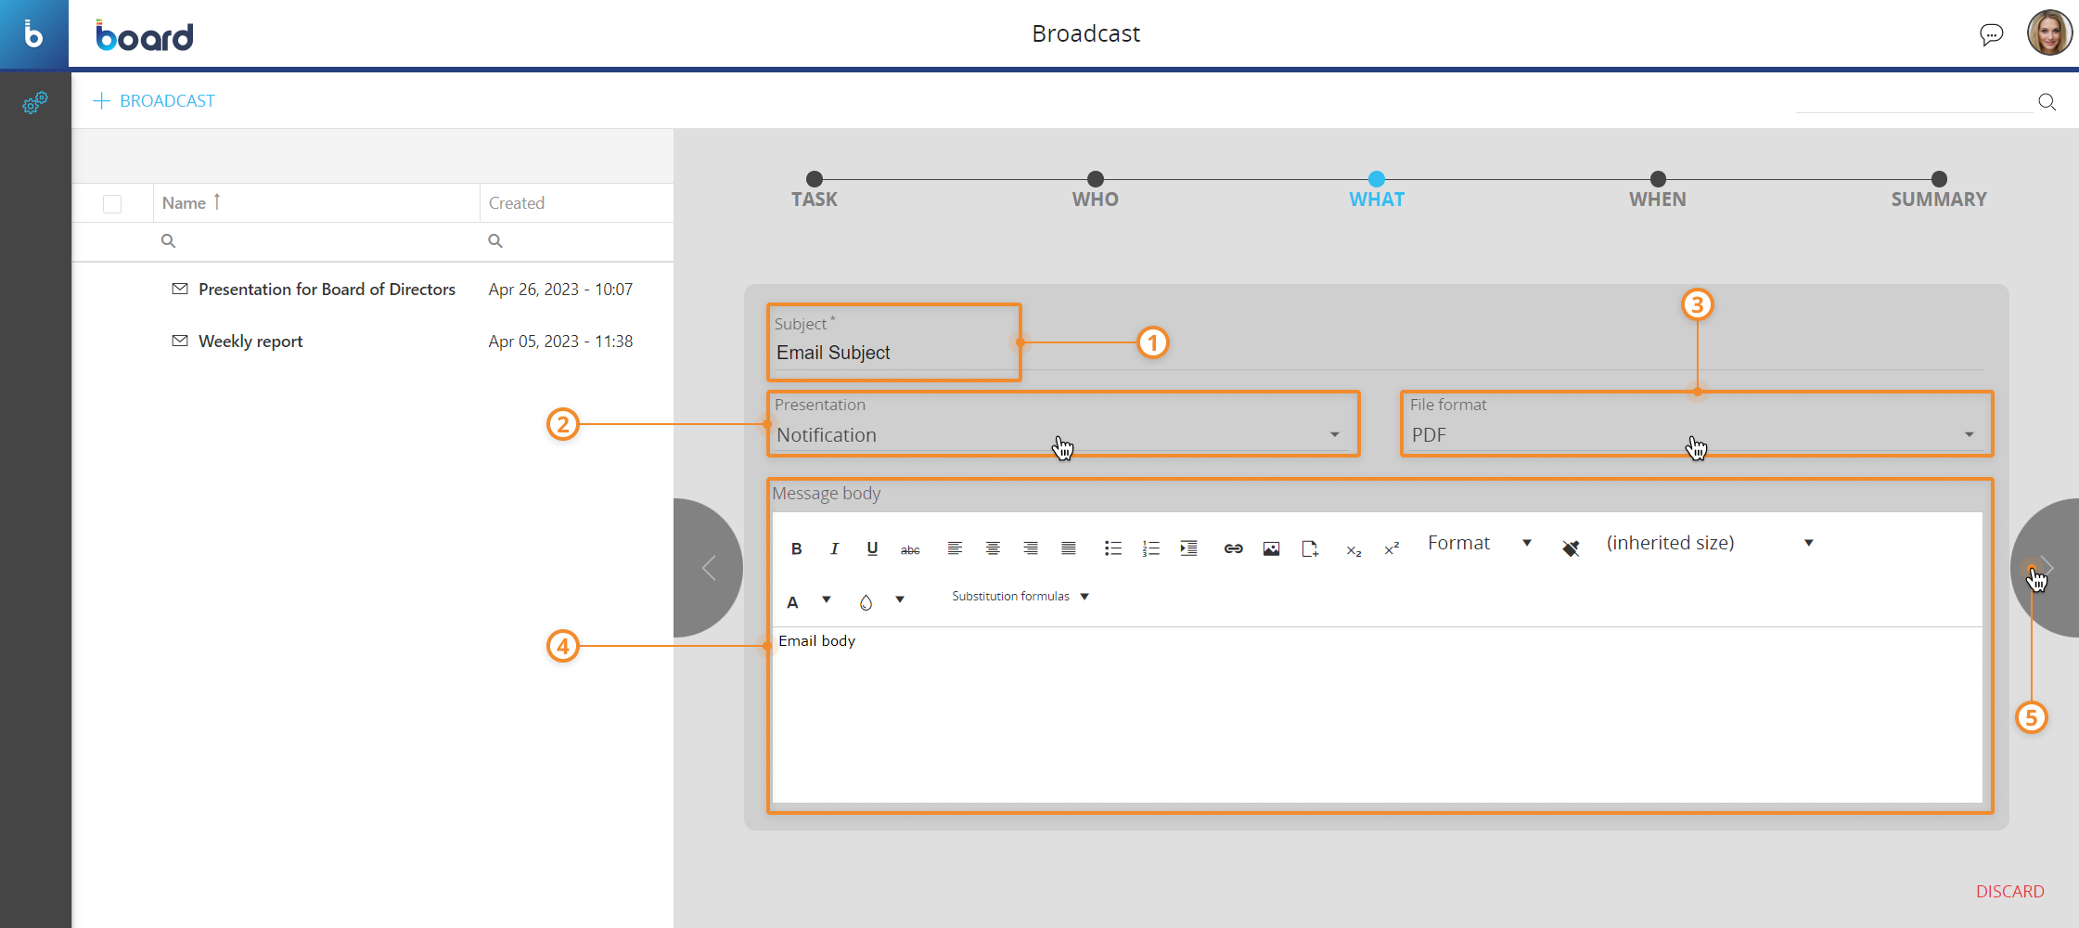Open the Weekly report broadcast

point(250,342)
